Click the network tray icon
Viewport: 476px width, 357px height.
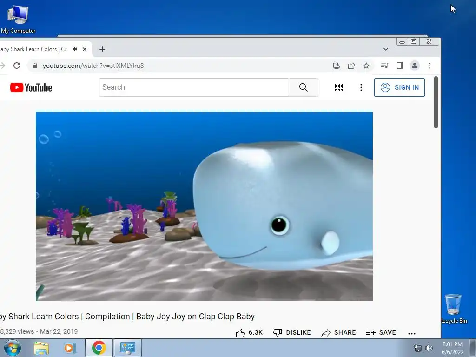pyautogui.click(x=418, y=348)
